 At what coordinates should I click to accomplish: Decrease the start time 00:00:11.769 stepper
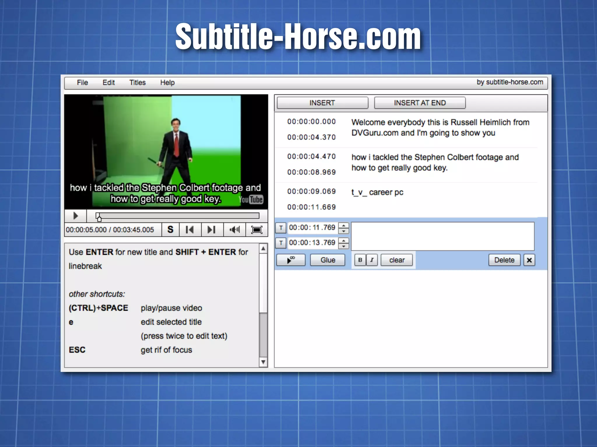344,231
